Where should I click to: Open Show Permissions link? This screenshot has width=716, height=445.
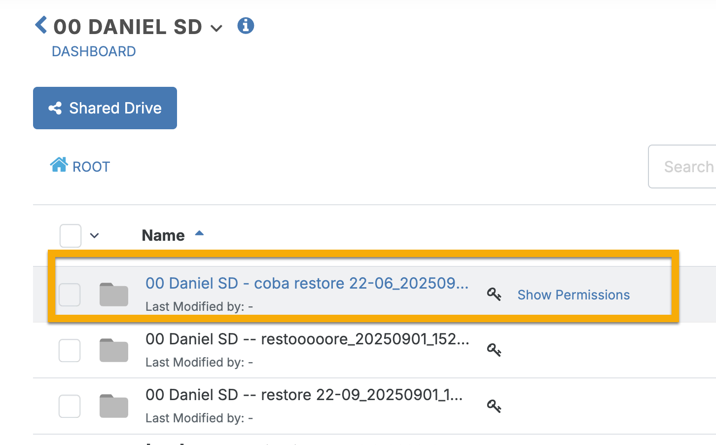[573, 295]
